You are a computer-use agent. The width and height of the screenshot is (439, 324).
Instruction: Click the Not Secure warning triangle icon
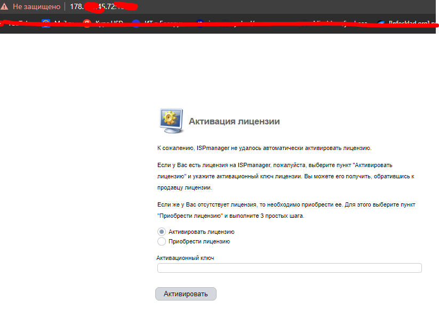coord(4,6)
